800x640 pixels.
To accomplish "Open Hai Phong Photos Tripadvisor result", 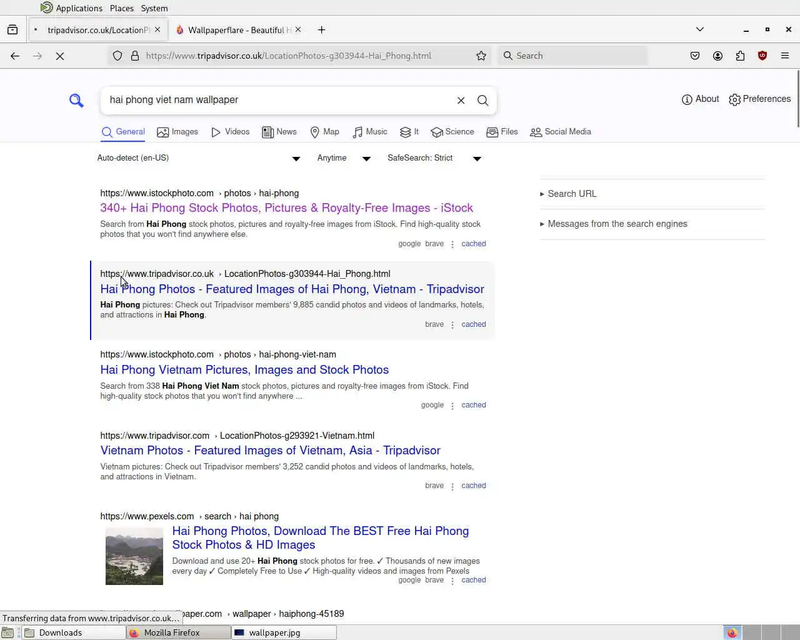I will [x=292, y=289].
